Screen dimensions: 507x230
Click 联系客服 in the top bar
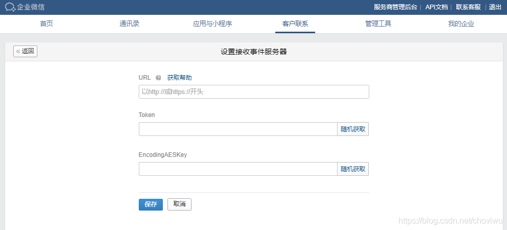(468, 7)
